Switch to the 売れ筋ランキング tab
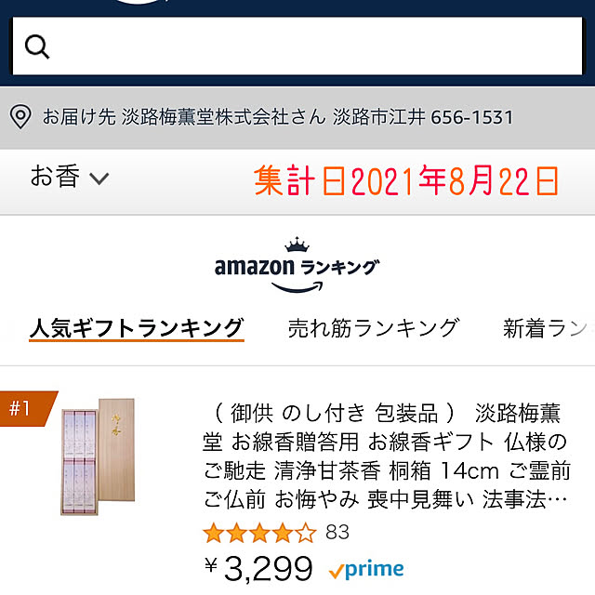This screenshot has height=595, width=595. tap(373, 327)
